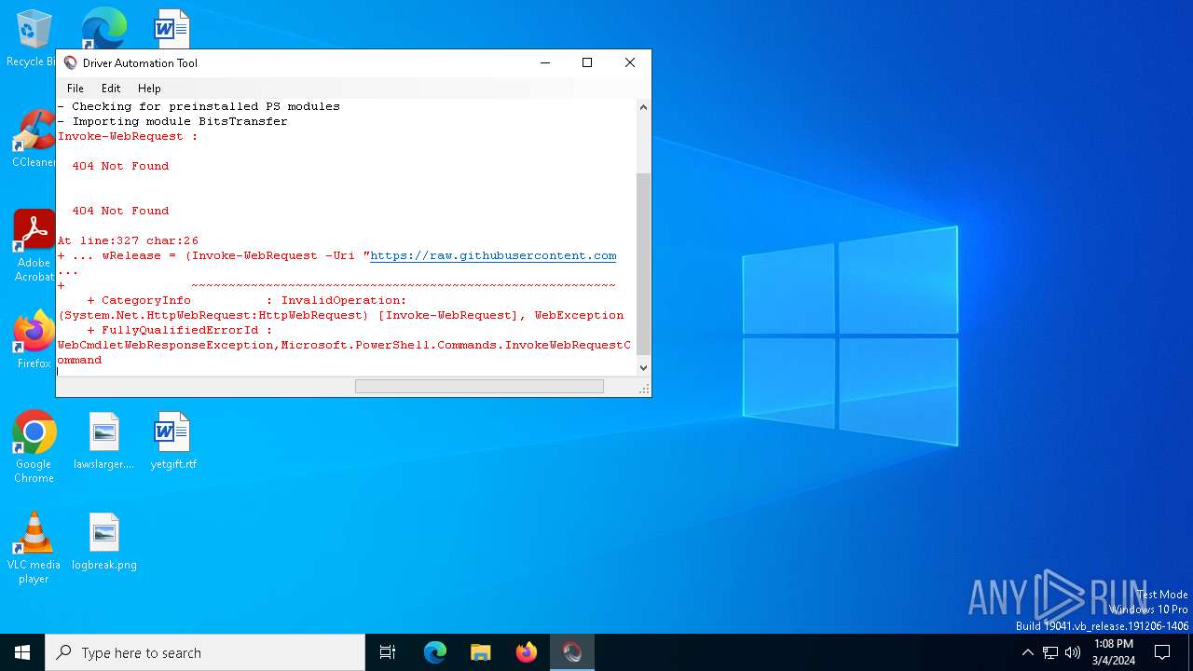Select the logbreak.png file icon

click(103, 541)
